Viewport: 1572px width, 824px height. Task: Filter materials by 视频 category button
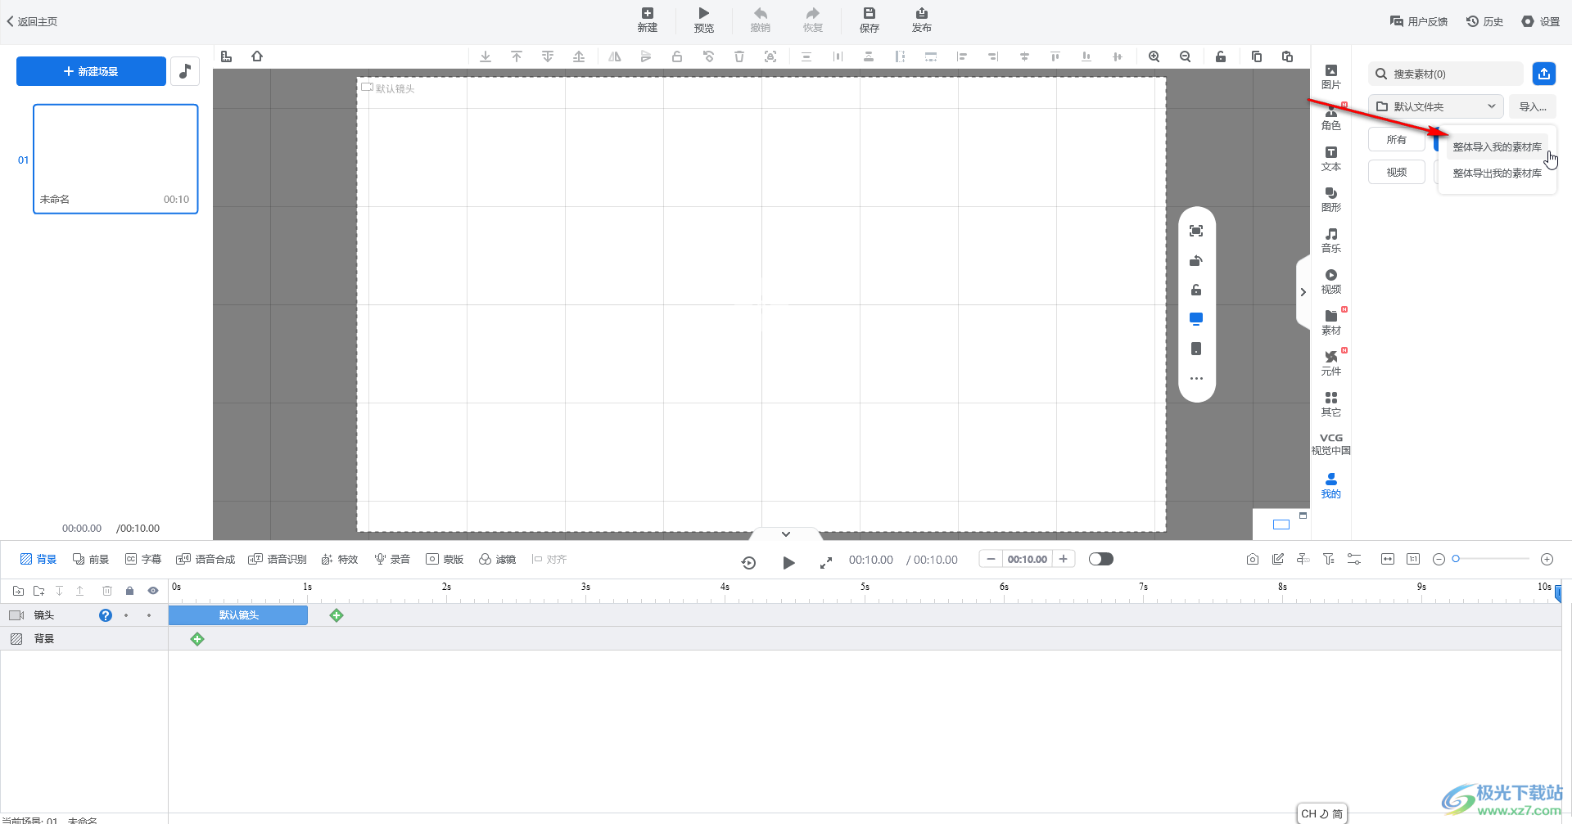pos(1396,173)
